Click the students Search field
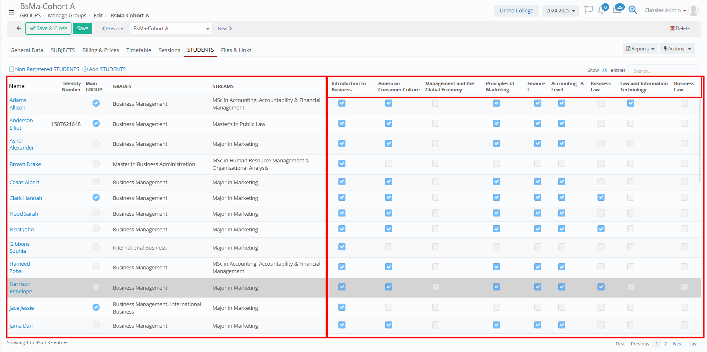 (662, 71)
